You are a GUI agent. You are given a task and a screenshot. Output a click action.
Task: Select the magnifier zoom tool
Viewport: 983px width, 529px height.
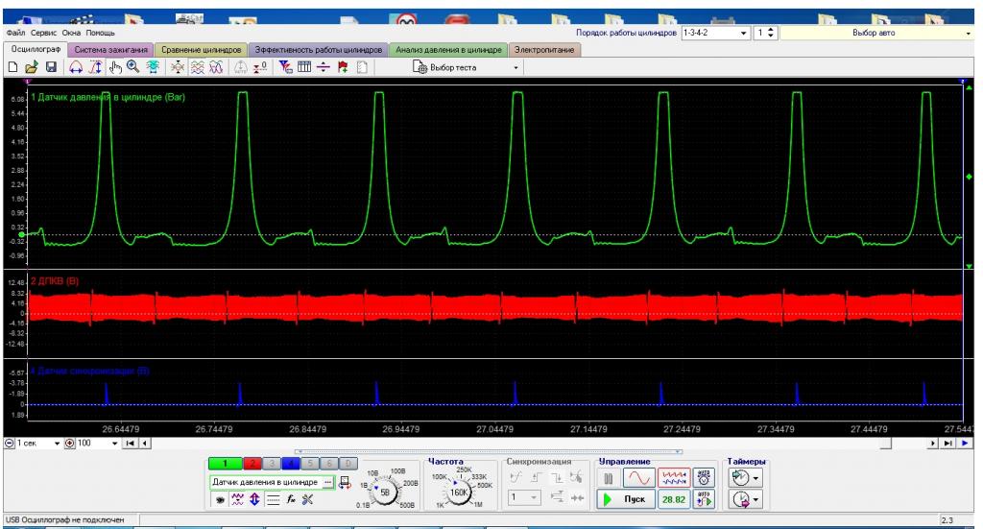[x=132, y=67]
